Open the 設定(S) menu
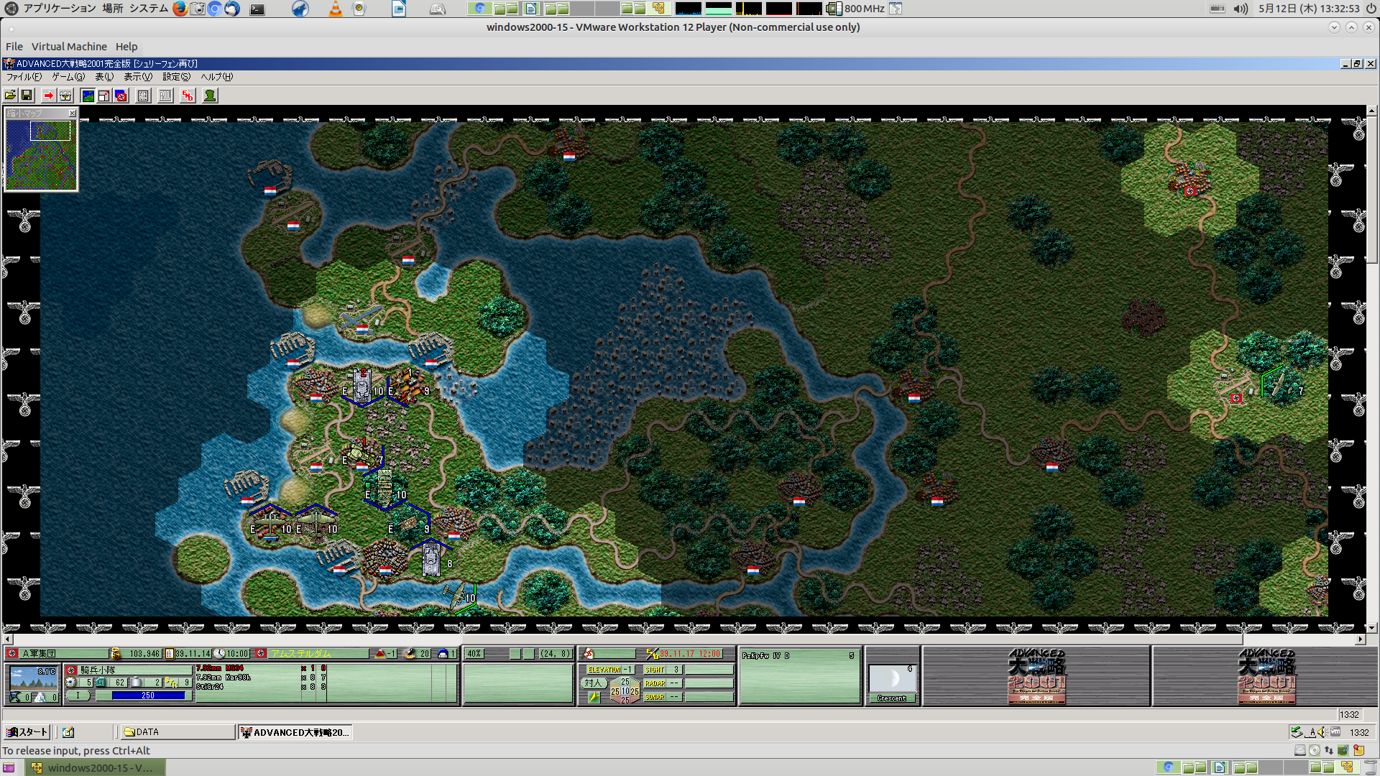This screenshot has height=776, width=1380. (176, 77)
